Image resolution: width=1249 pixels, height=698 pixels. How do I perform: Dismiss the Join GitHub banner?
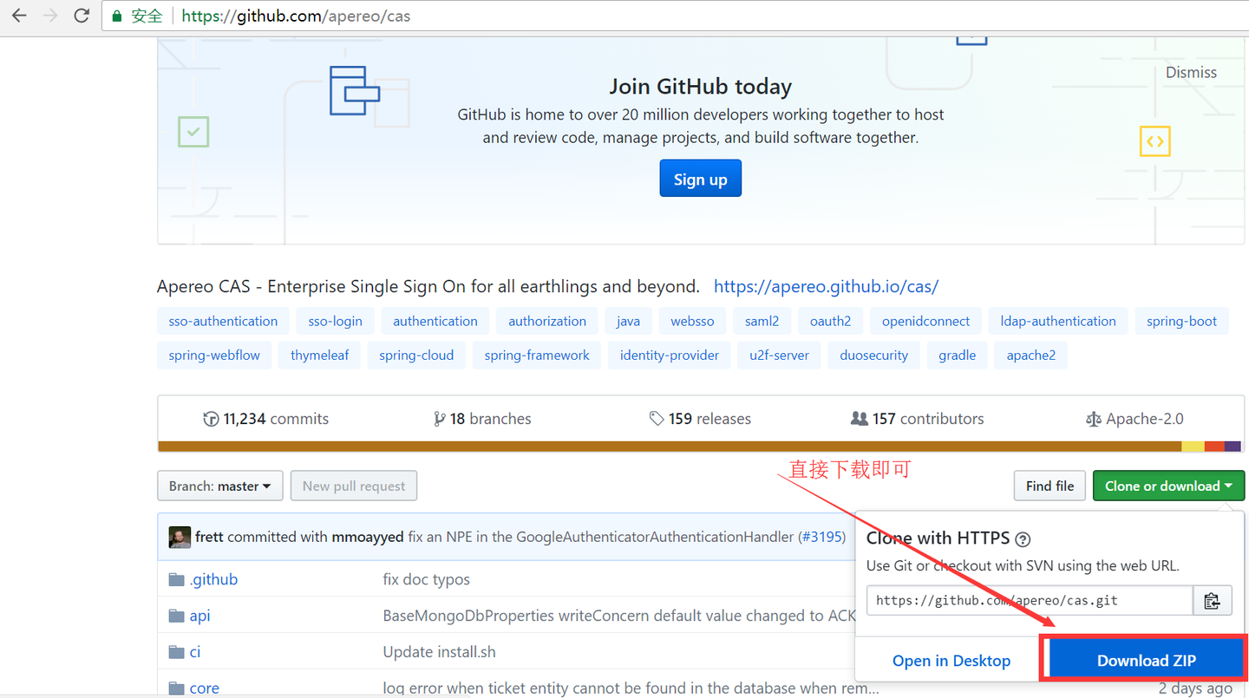(x=1191, y=72)
